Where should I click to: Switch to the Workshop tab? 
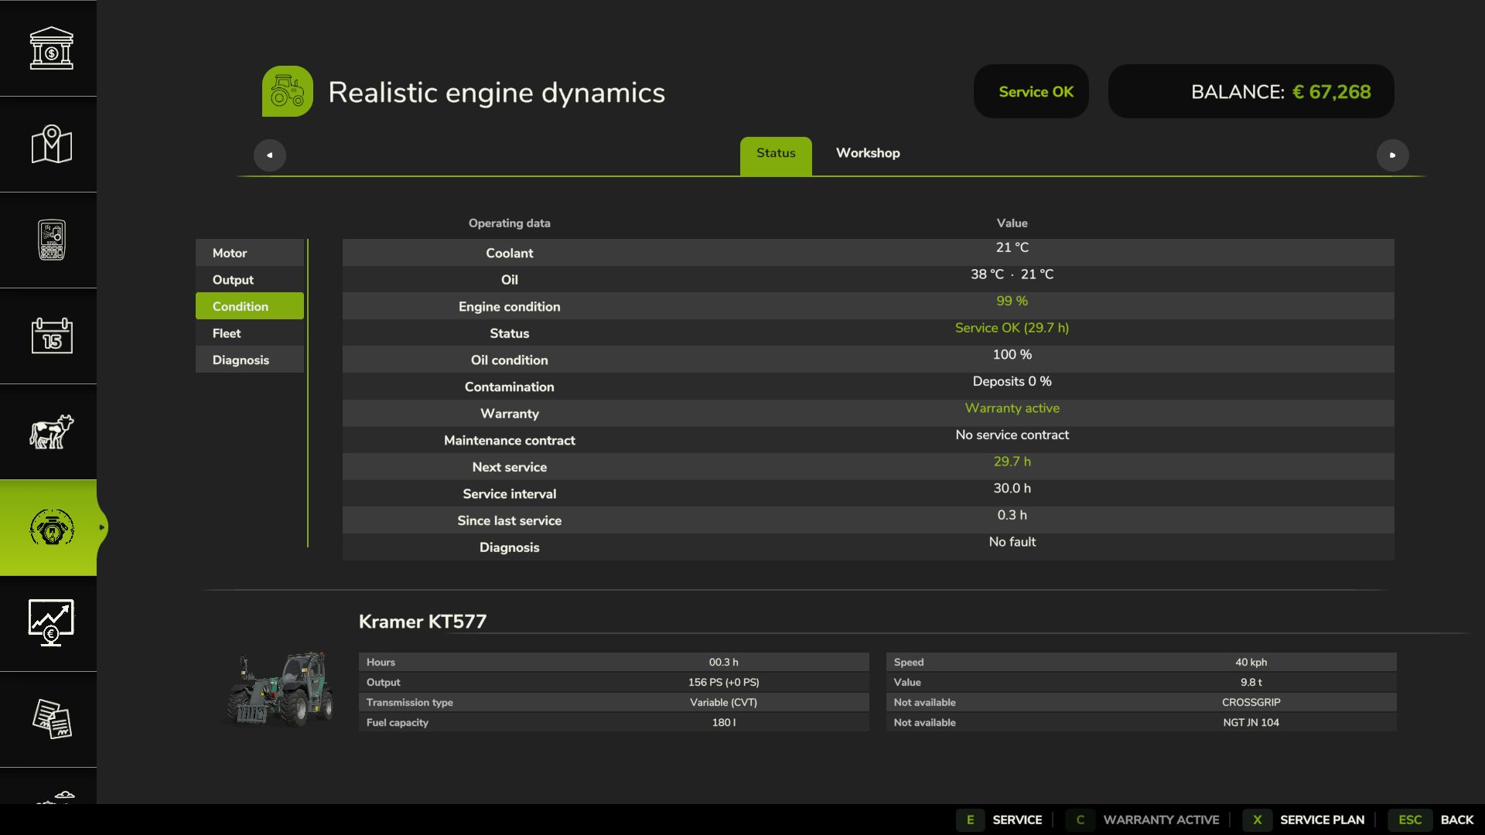[x=868, y=153]
